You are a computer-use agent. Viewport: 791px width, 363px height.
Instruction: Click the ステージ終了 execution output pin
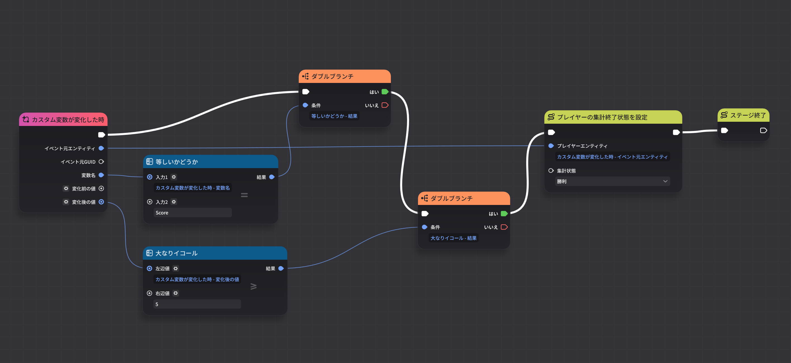click(x=763, y=131)
